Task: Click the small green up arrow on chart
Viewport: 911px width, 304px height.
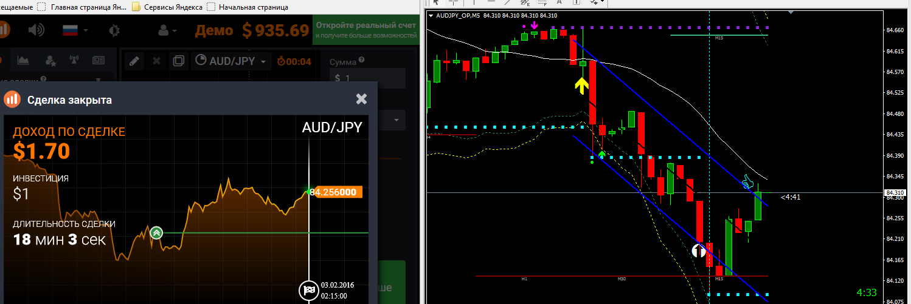Action: tap(601, 154)
